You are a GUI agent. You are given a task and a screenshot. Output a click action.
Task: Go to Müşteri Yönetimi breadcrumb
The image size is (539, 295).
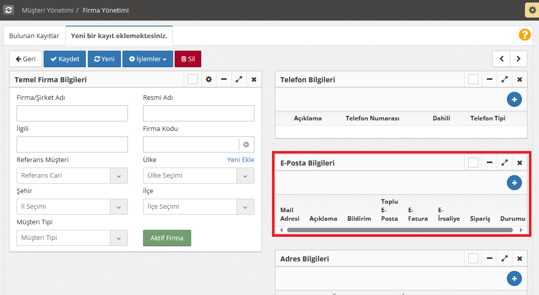[47, 10]
